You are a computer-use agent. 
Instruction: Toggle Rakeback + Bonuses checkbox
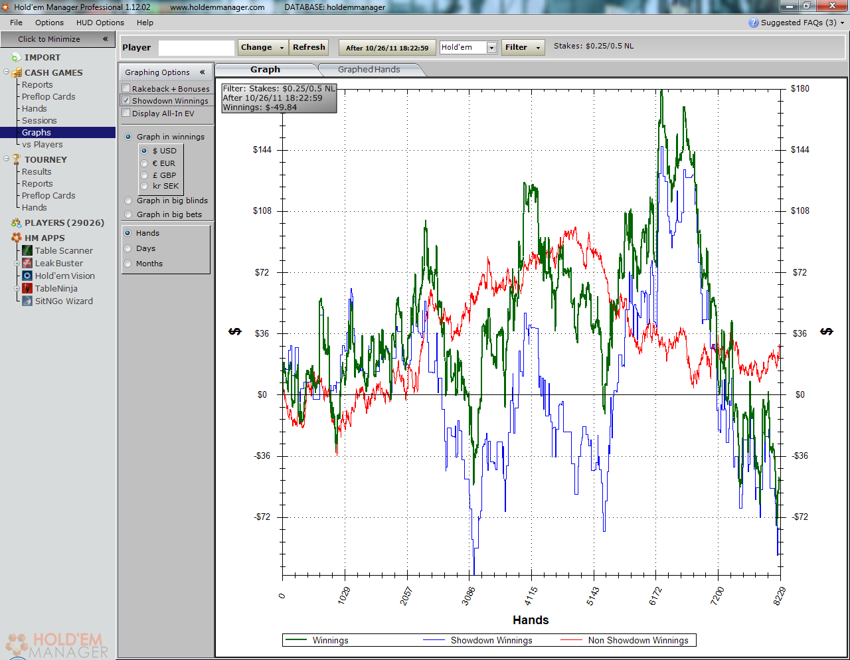click(126, 88)
